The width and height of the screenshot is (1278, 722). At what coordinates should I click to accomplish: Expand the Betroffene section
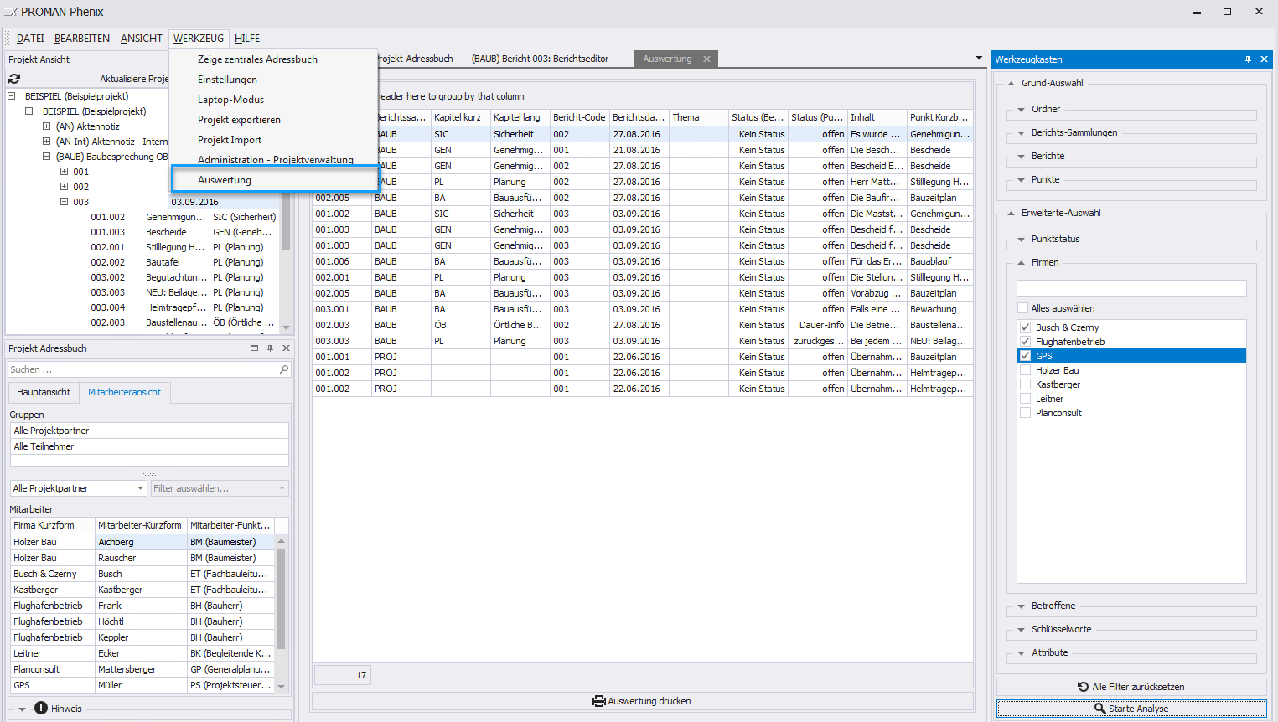1021,606
